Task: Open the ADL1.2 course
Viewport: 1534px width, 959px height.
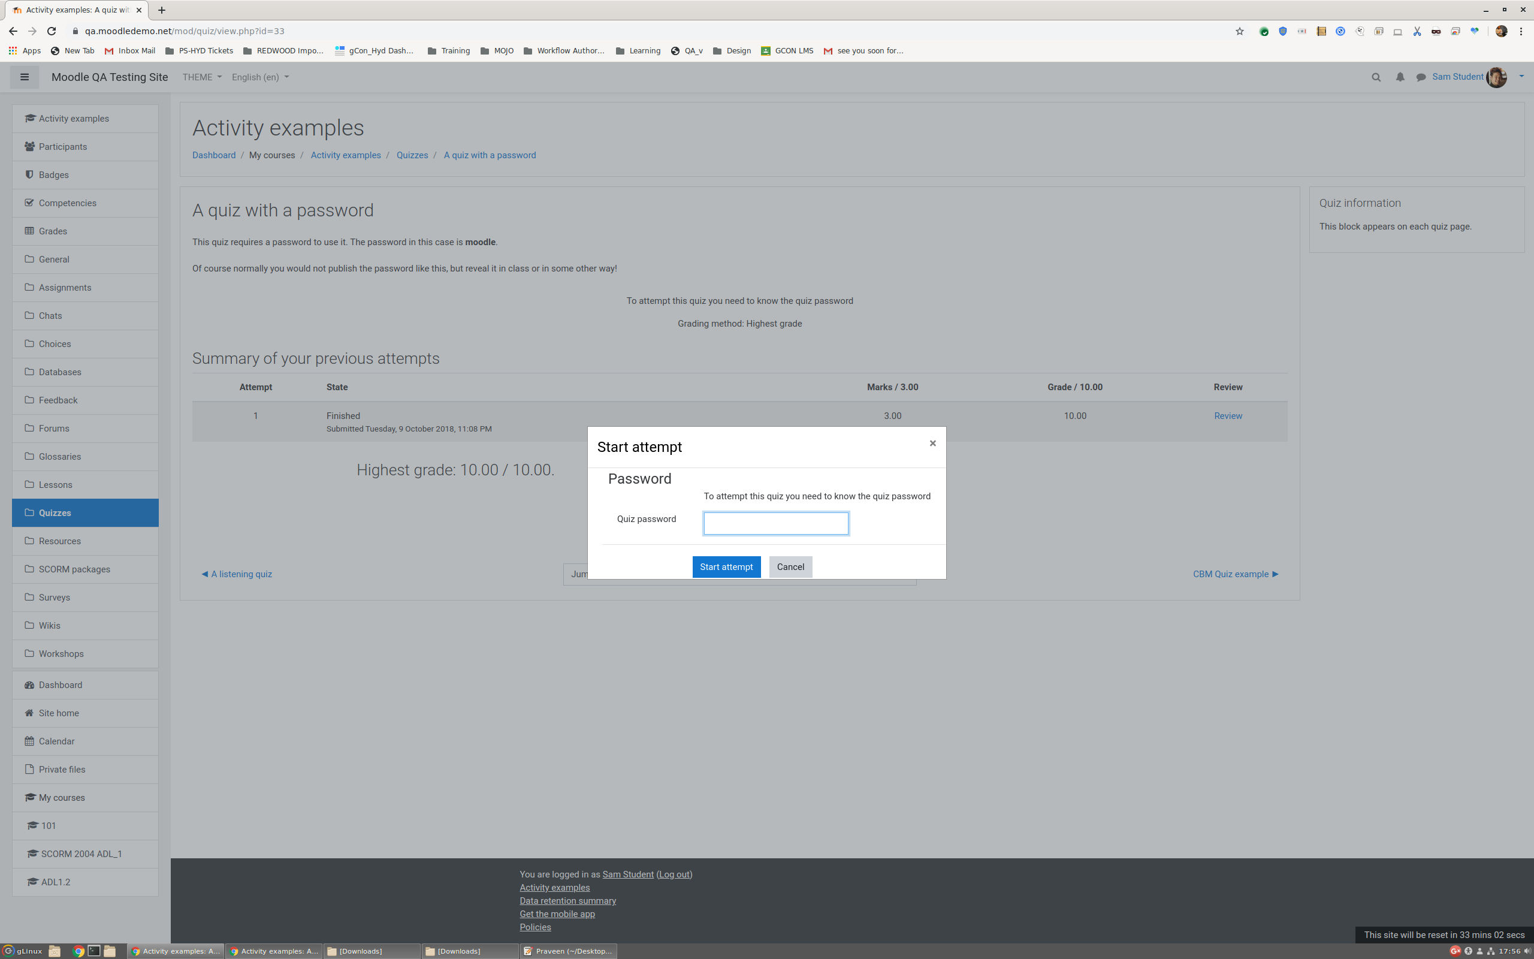Action: (x=85, y=882)
